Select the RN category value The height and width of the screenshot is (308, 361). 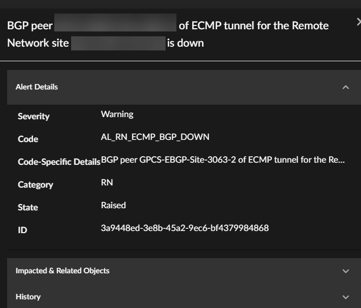(107, 182)
